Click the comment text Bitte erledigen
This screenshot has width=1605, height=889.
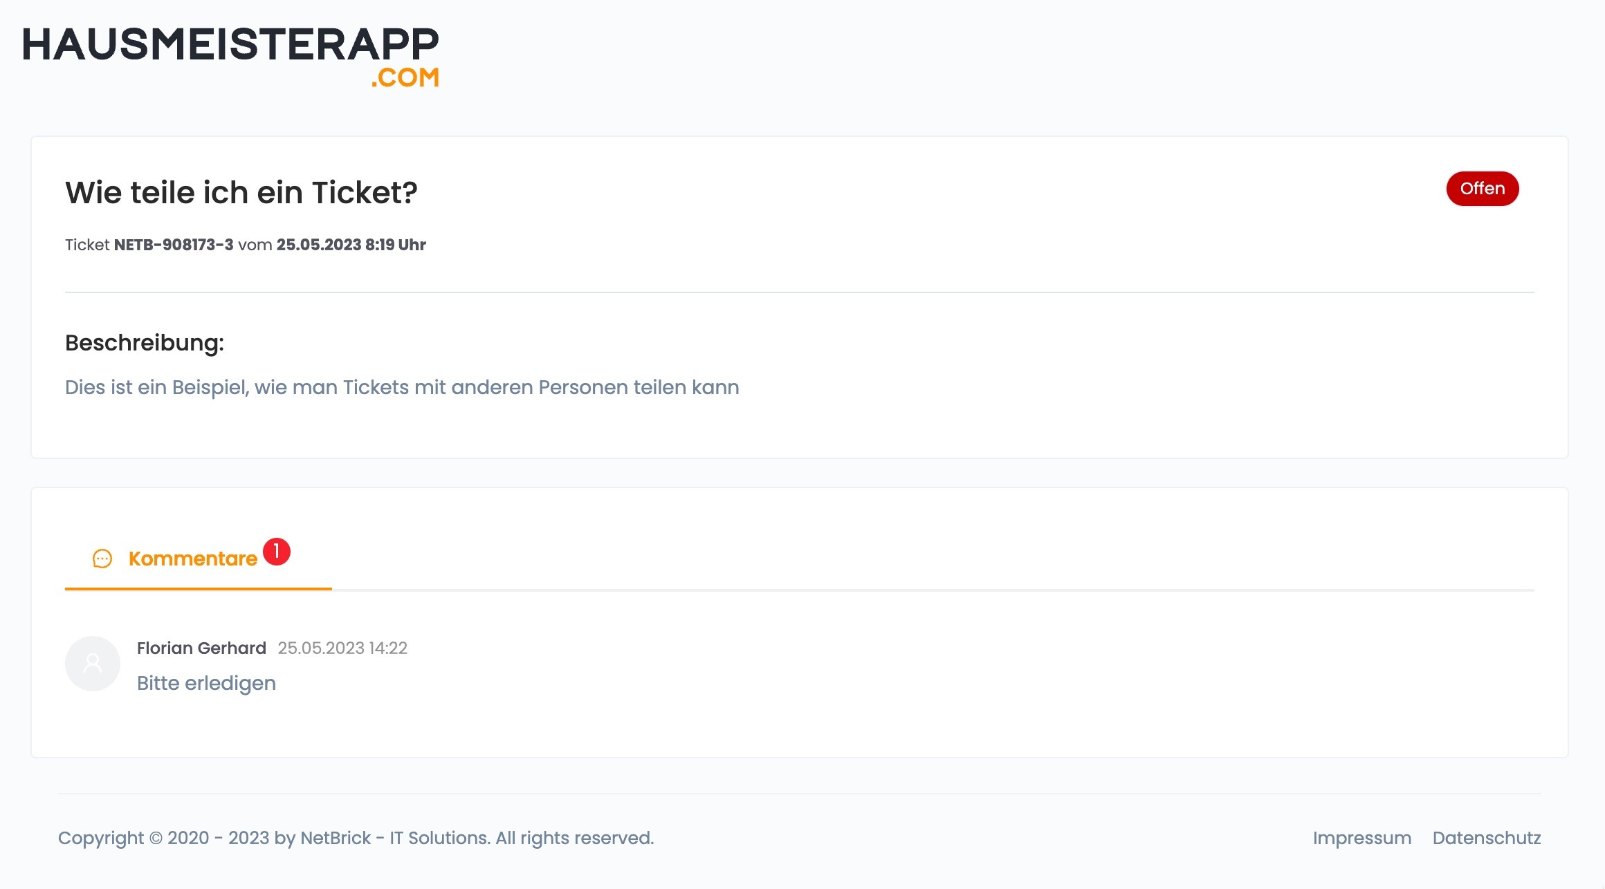coord(206,683)
